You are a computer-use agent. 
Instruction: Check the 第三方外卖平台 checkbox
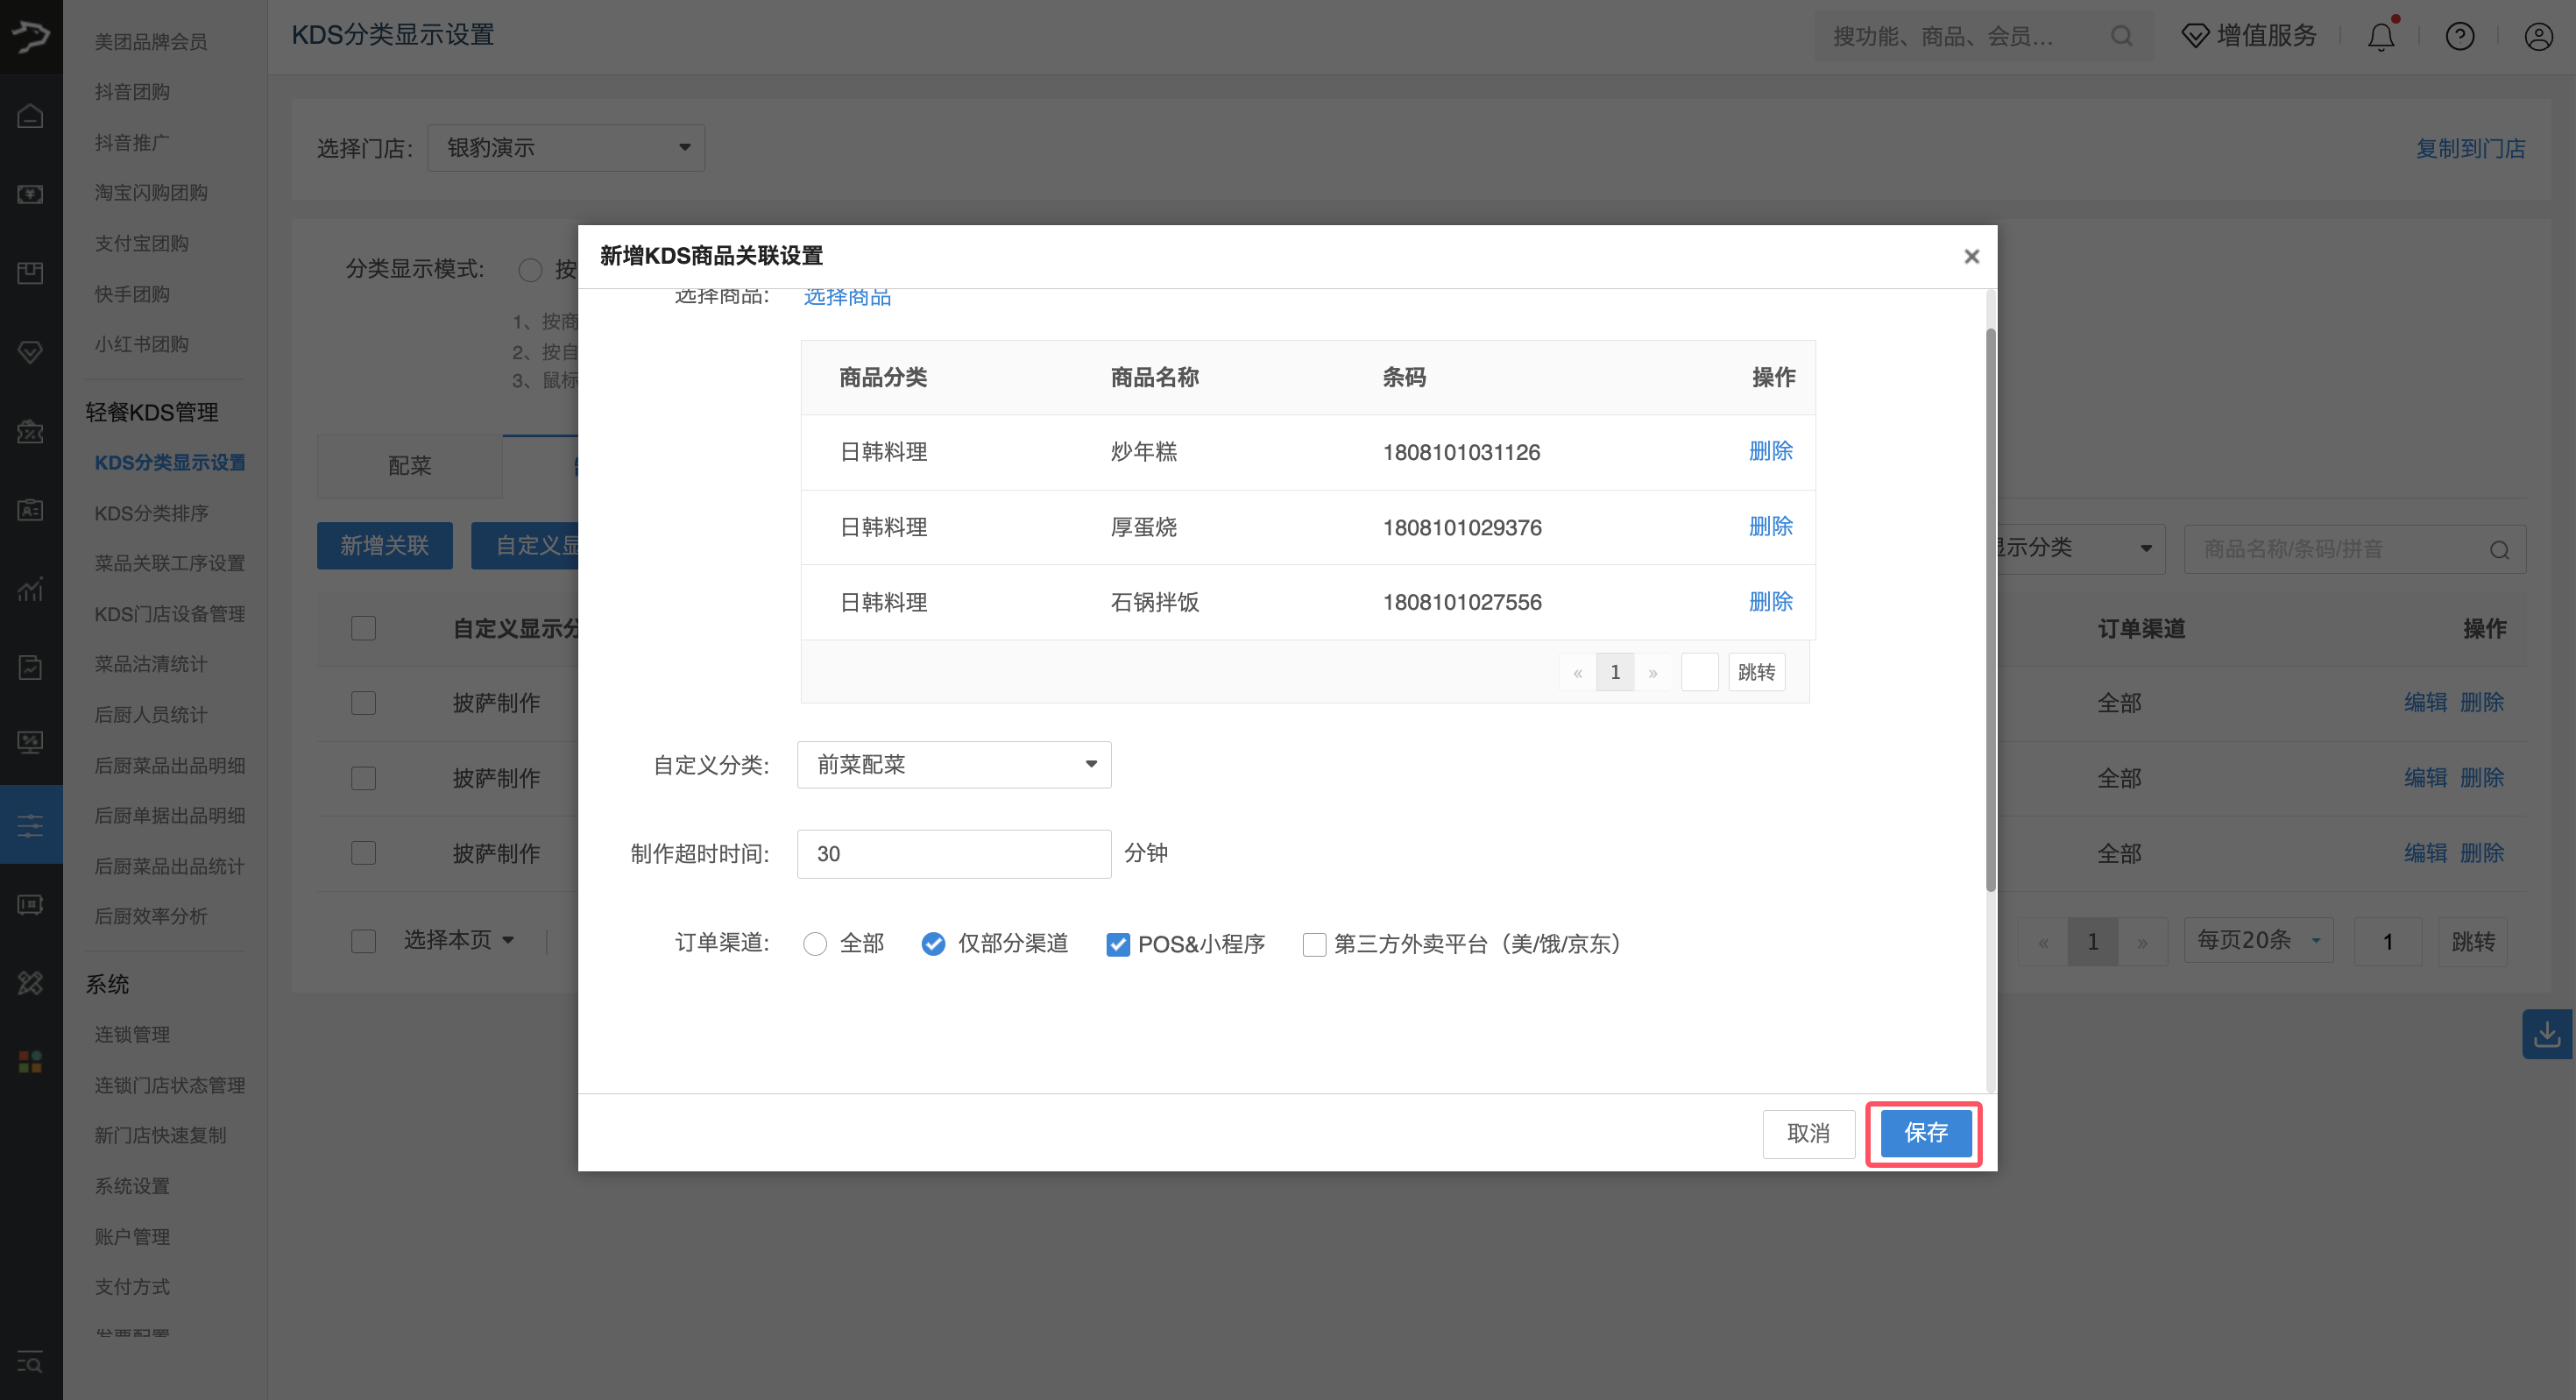click(1313, 944)
